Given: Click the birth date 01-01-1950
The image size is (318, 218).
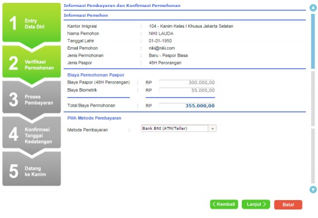Looking at the screenshot, I should tap(160, 41).
